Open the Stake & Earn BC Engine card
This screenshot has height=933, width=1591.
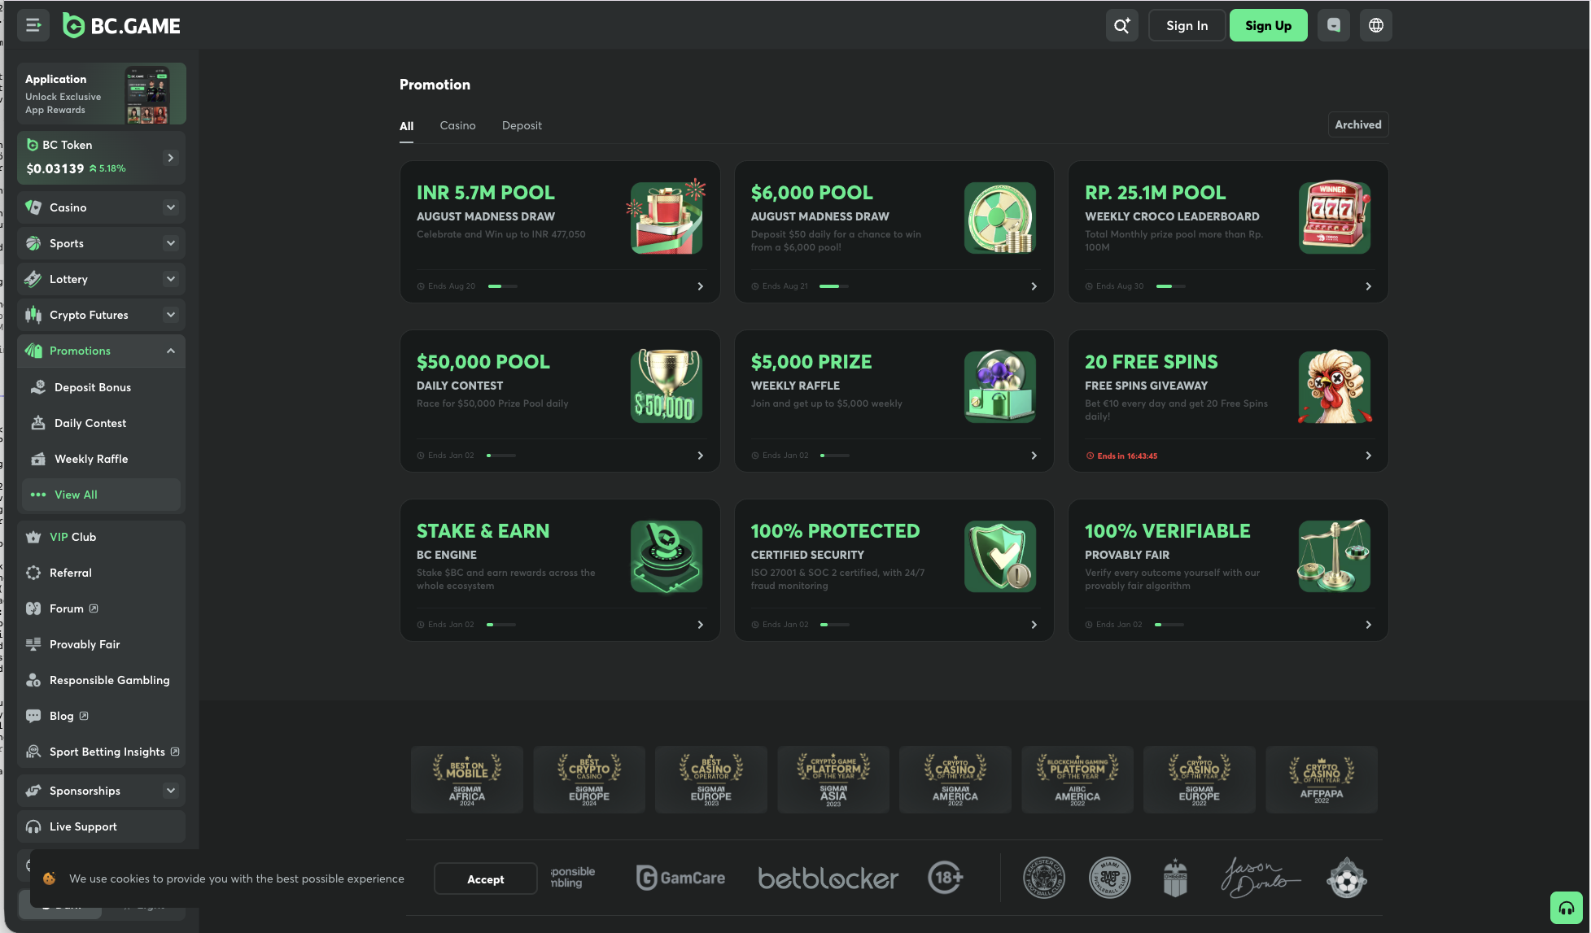(560, 570)
